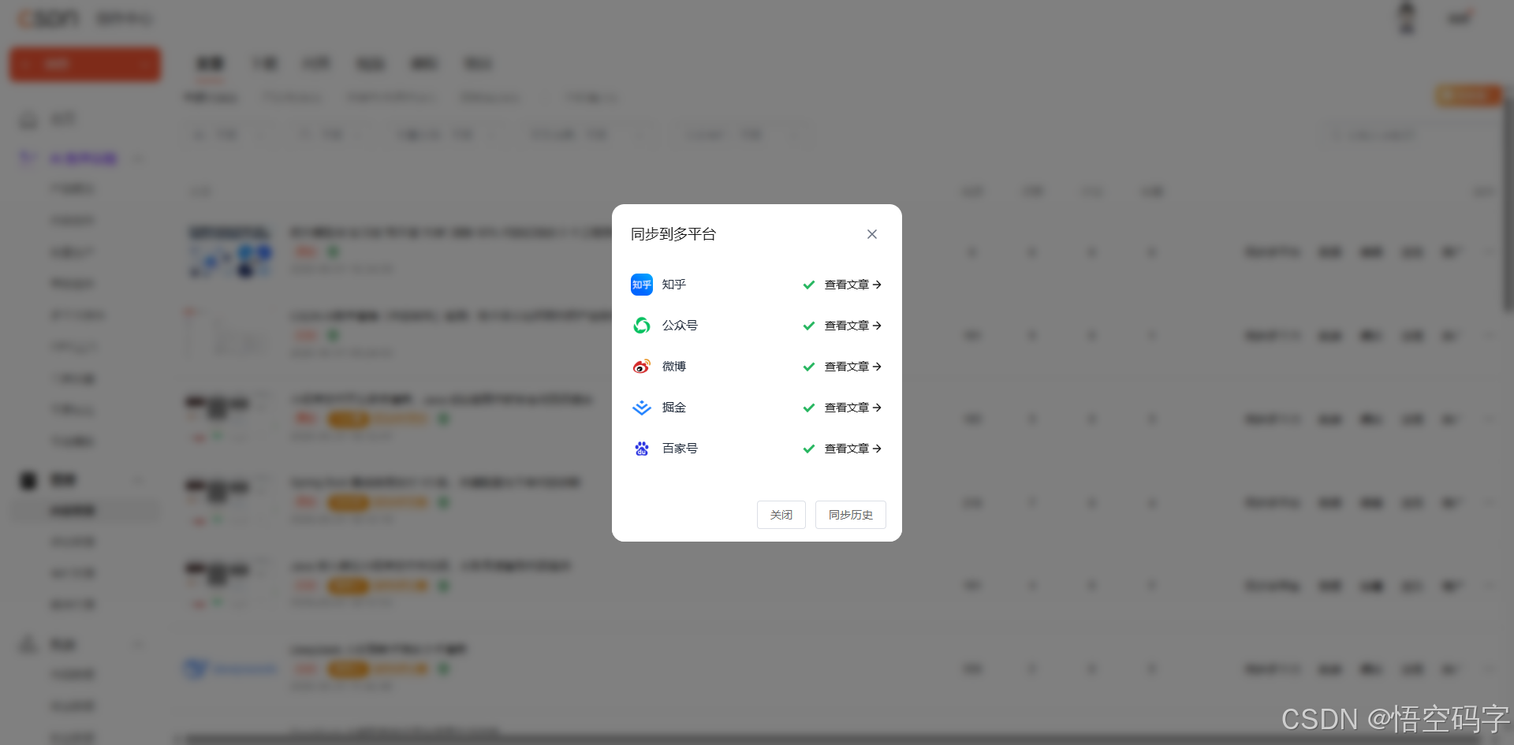The width and height of the screenshot is (1514, 745).
Task: Click green checkmark in 知乎 row
Action: coord(809,285)
